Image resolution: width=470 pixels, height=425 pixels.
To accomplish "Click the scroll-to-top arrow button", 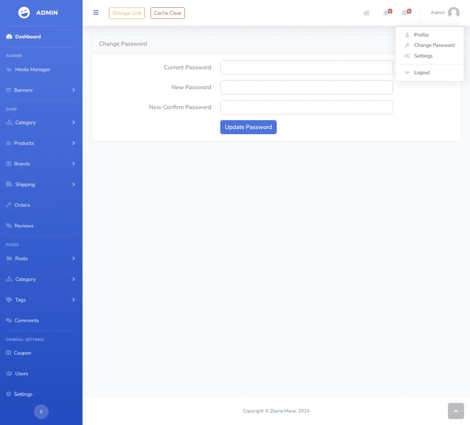I will (x=456, y=411).
